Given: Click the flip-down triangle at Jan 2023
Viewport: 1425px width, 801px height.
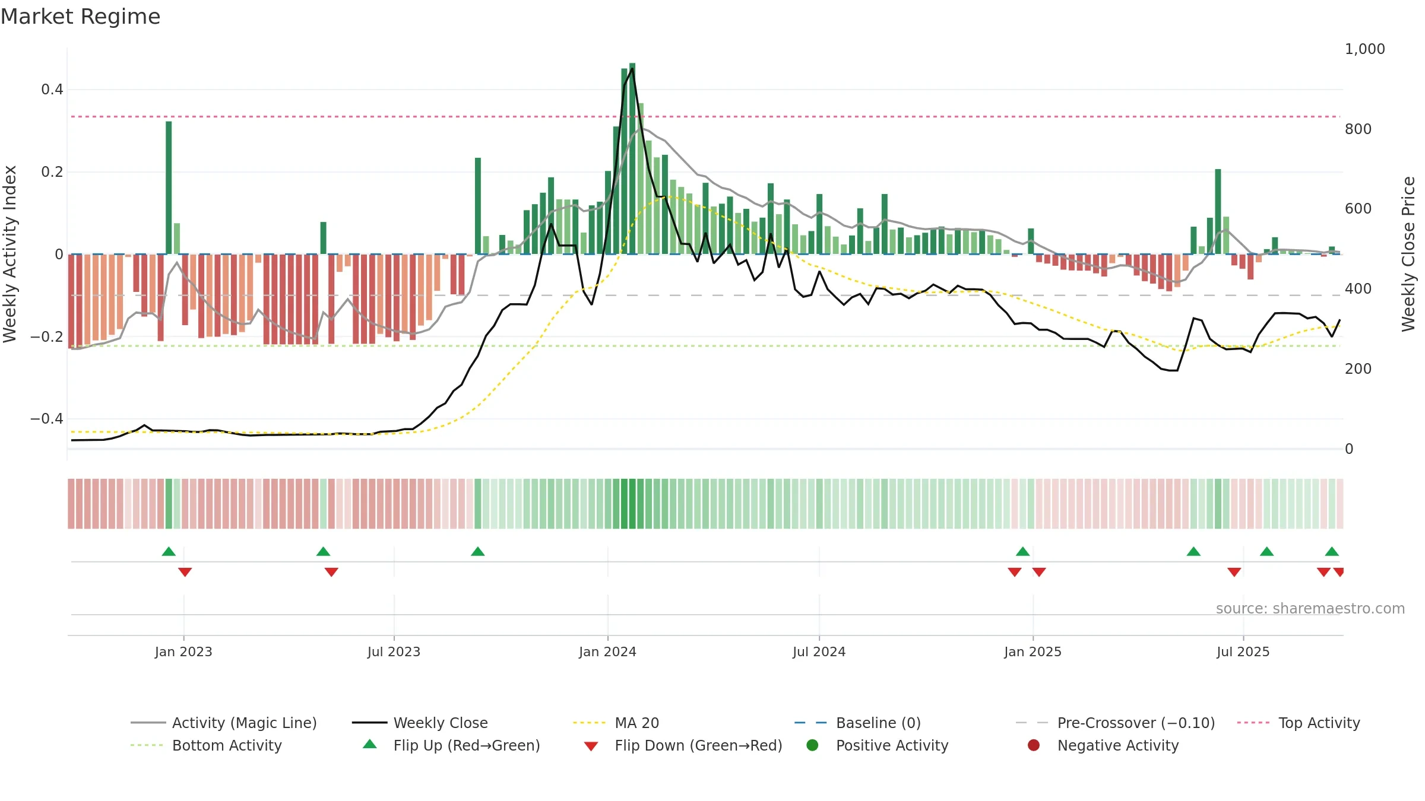Looking at the screenshot, I should 185,572.
